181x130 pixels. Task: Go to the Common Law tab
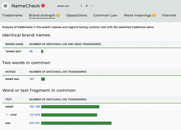tap(105, 15)
